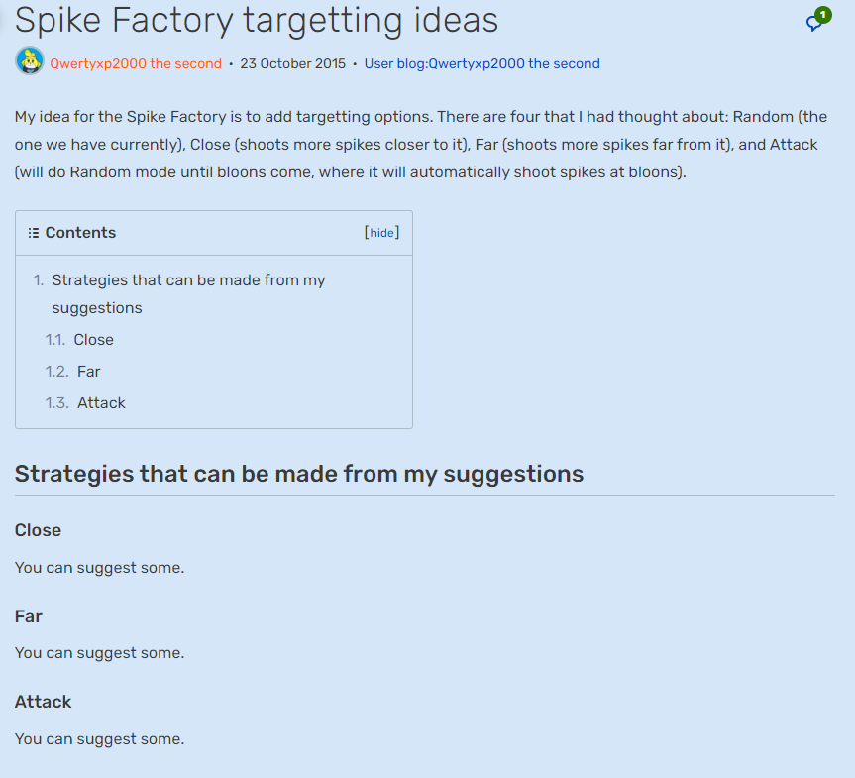Click the intro paragraph about targetting options
The image size is (855, 778).
[416, 145]
